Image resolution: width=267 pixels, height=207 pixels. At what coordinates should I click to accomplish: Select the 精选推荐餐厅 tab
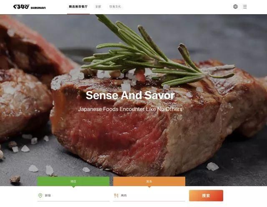(x=78, y=7)
